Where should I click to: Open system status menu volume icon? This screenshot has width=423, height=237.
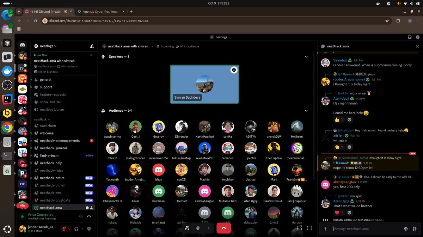[x=412, y=3]
